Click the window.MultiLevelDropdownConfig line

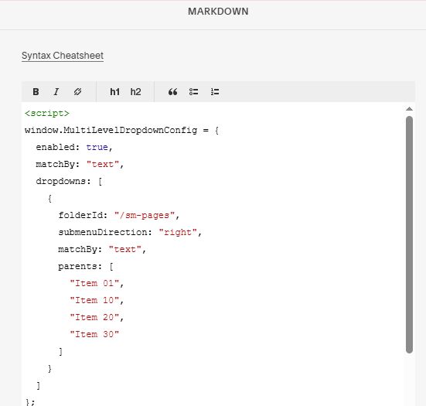click(x=121, y=130)
